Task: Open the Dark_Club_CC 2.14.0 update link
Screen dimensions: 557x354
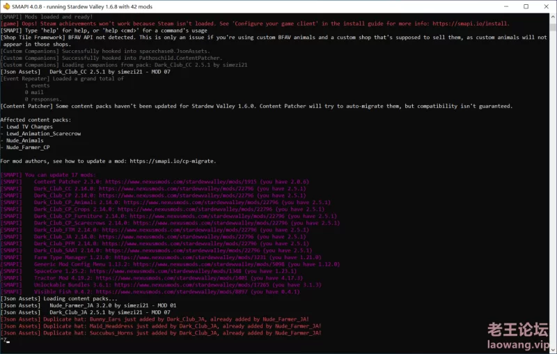Action: click(x=176, y=189)
